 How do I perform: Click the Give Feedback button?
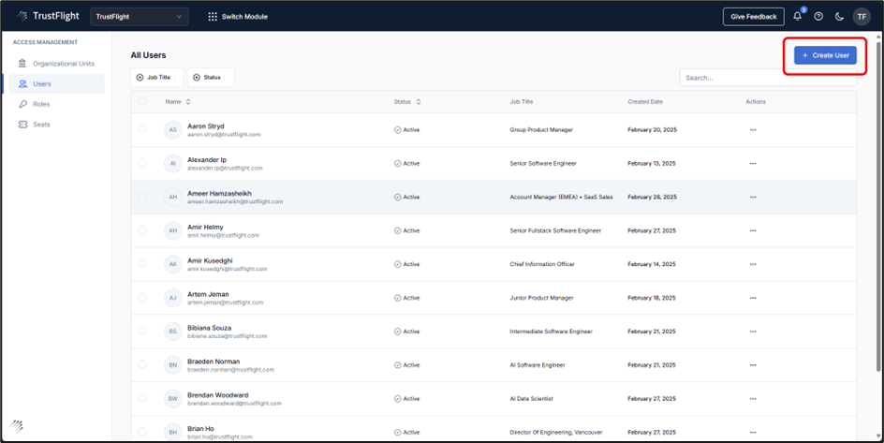pyautogui.click(x=754, y=17)
